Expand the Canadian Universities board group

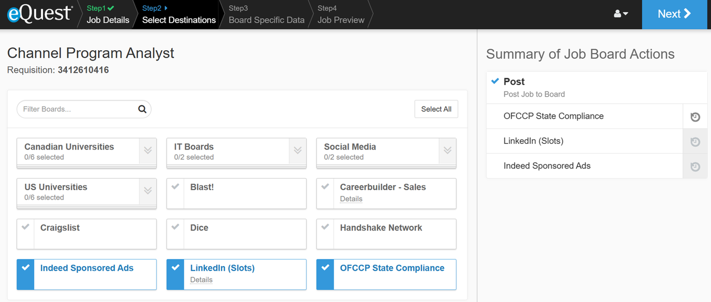coord(147,151)
